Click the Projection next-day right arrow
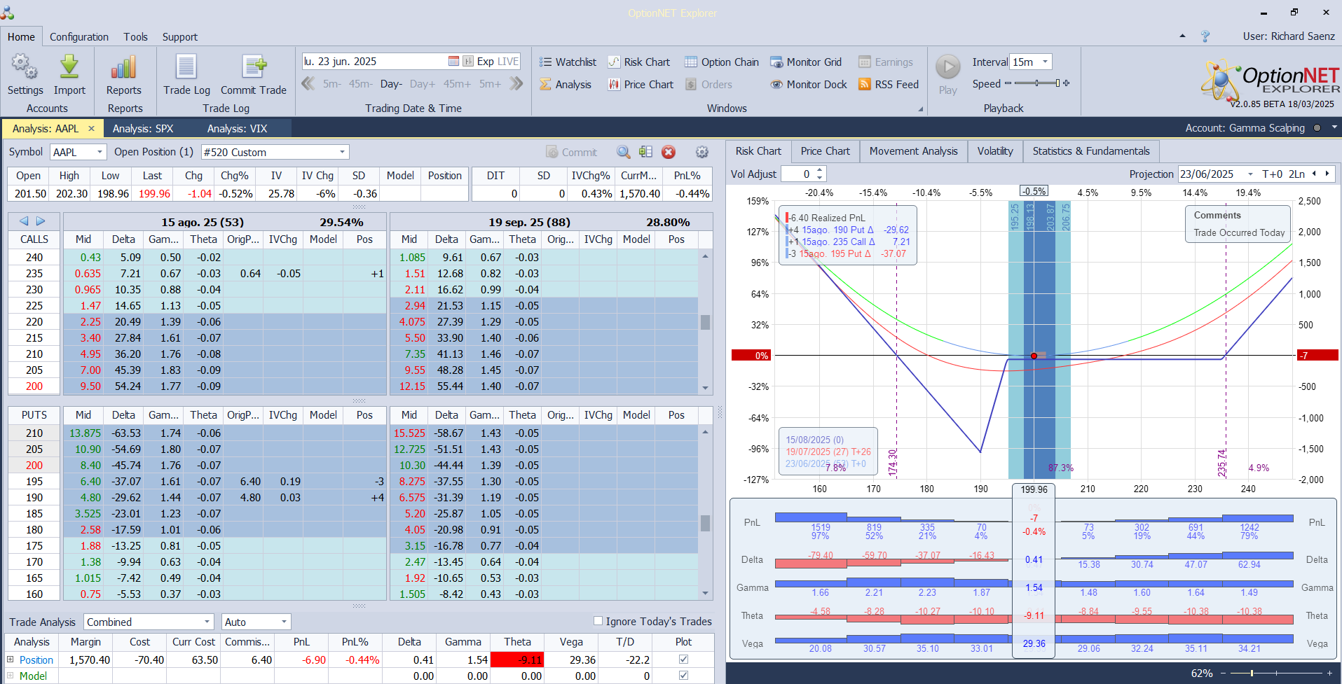The width and height of the screenshot is (1342, 684). pyautogui.click(x=1327, y=174)
